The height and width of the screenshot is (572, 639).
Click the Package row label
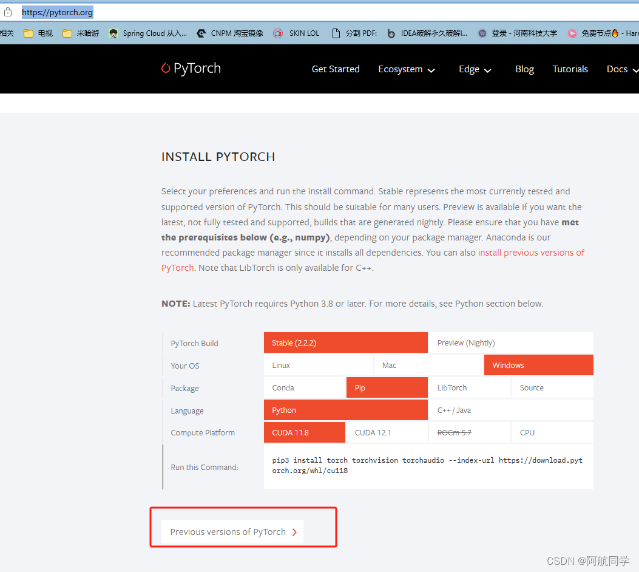coord(184,388)
